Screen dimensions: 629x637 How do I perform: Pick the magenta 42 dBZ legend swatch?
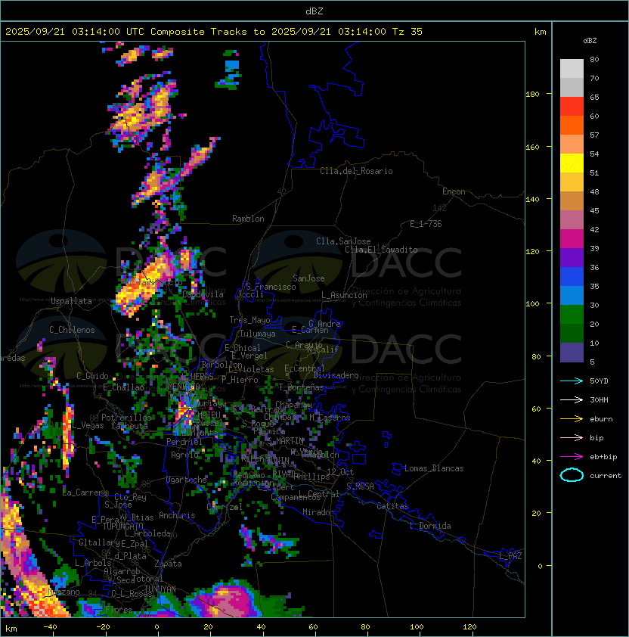tap(572, 238)
